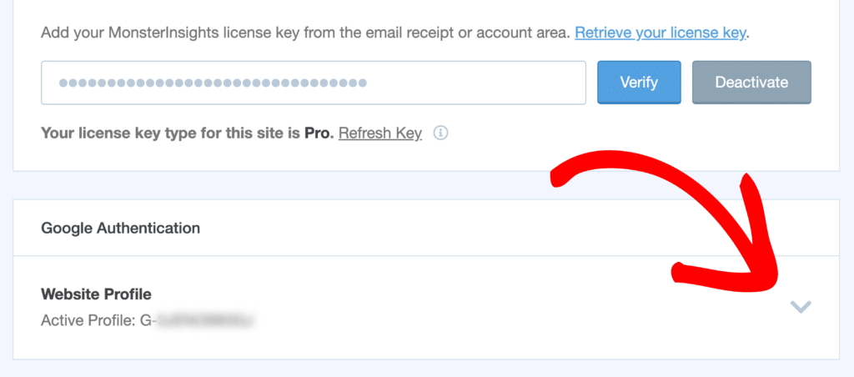The image size is (854, 377).
Task: Focus the license key input field
Action: pyautogui.click(x=313, y=83)
